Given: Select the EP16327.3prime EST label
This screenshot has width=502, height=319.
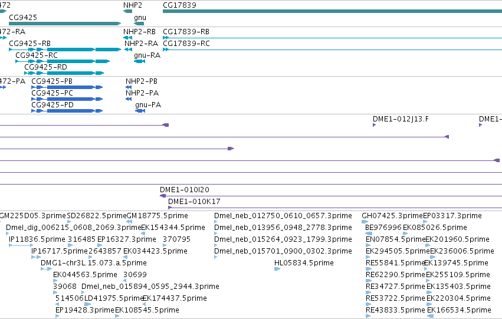Looking at the screenshot, I should point(127,239).
